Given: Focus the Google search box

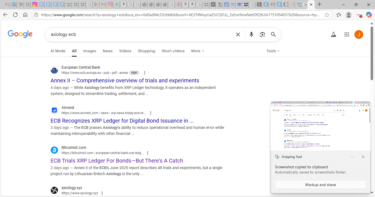Looking at the screenshot, I should coord(141,34).
